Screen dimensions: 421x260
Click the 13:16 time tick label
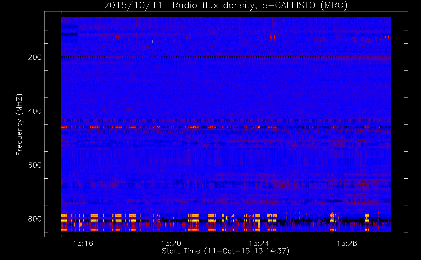pos(83,243)
